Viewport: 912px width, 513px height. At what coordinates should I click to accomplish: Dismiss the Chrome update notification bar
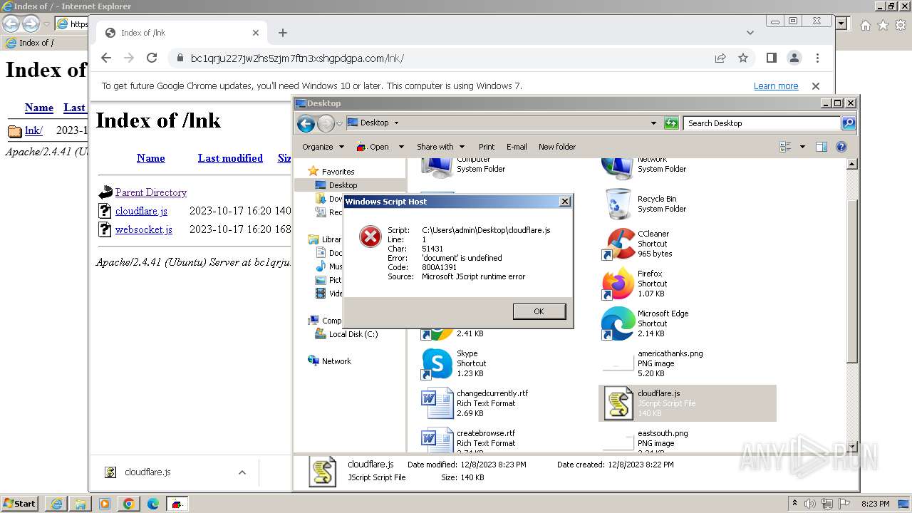(x=816, y=86)
